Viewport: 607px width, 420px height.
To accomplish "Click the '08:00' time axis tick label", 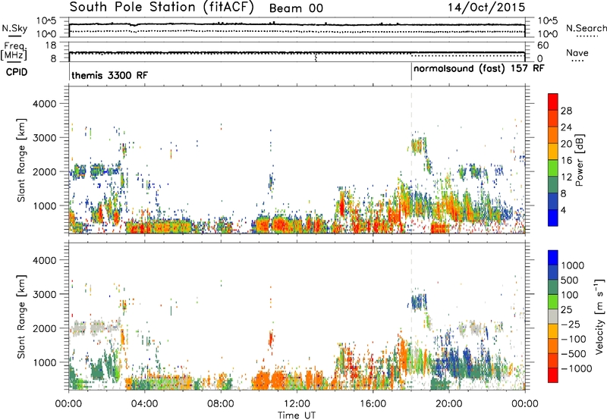I will 221,404.
